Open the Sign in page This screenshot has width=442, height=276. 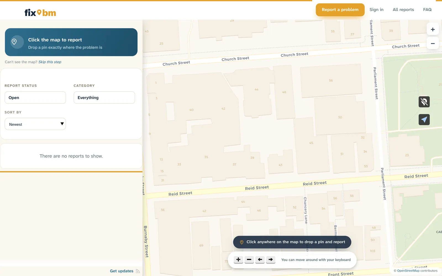click(377, 10)
